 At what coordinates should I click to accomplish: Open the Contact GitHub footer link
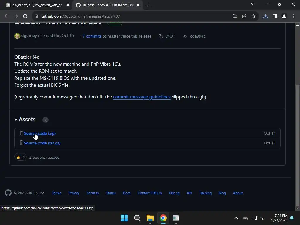click(x=150, y=193)
